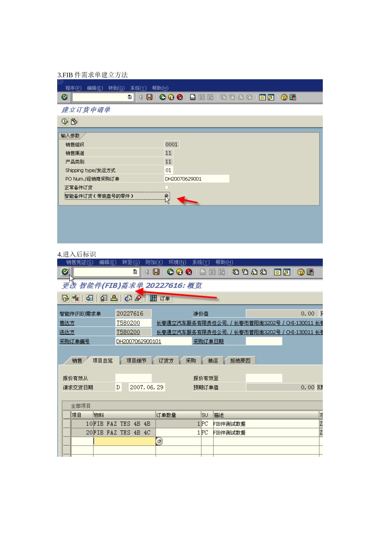
Task: Click PO Num. field with DH20070629001
Action: tap(197, 179)
